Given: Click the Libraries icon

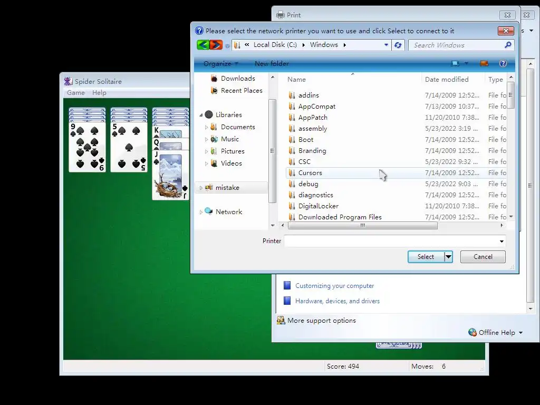Looking at the screenshot, I should pos(209,114).
